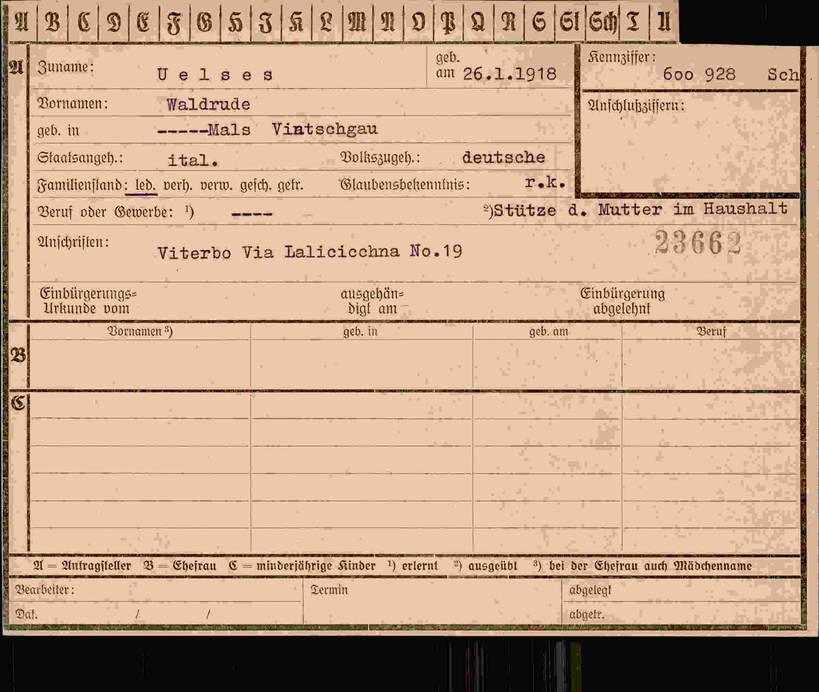Click the marital status option 'gesch.'

pos(256,185)
